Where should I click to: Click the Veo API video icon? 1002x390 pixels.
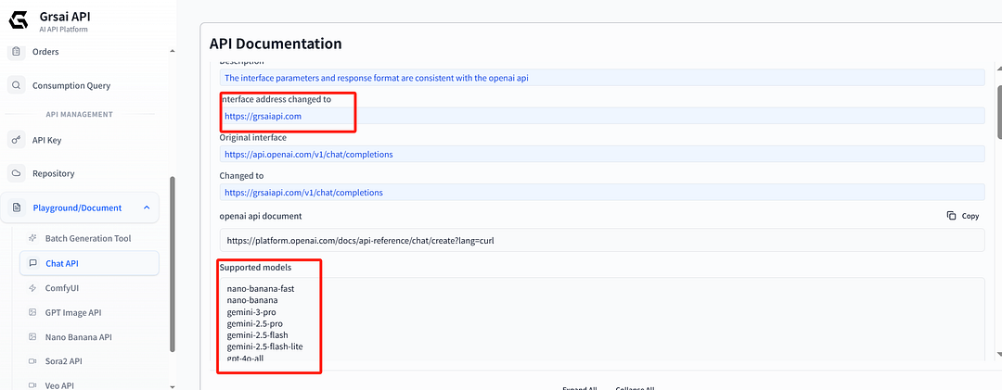[32, 384]
